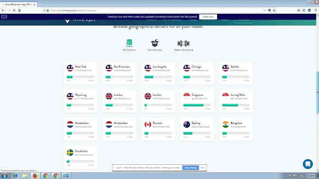Open the Windows Start menu
This screenshot has height=179, width=319.
point(4,176)
